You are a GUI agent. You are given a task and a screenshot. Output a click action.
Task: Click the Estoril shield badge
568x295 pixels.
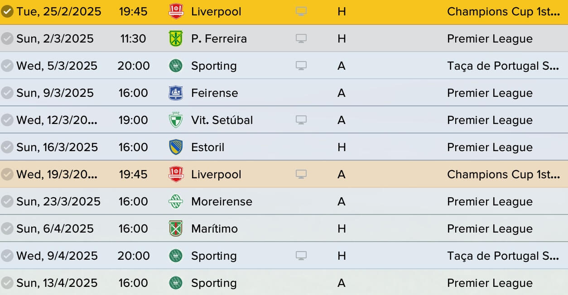[176, 147]
